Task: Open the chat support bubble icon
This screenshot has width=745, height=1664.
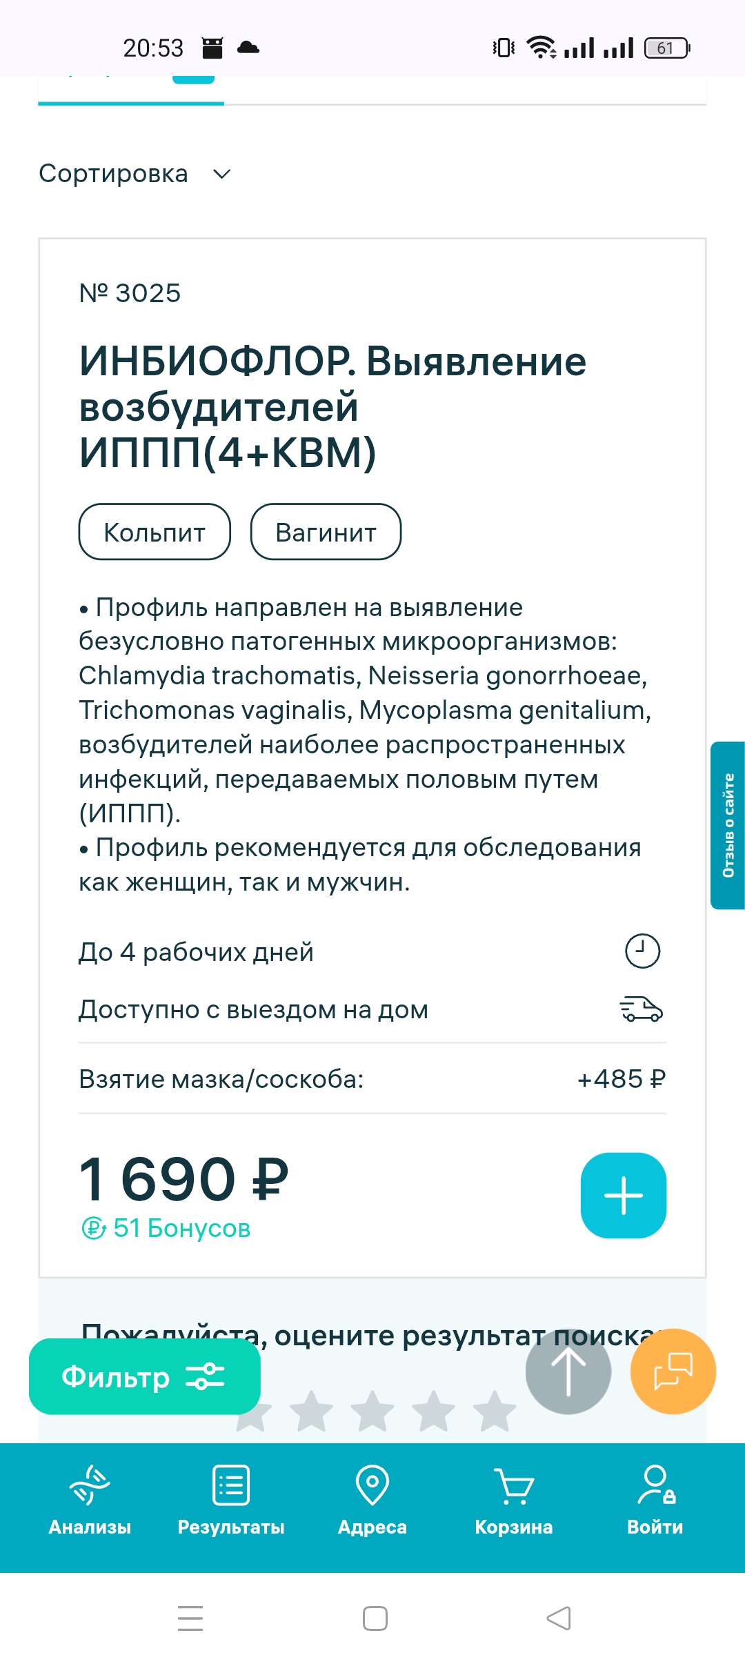Action: coord(673,1371)
